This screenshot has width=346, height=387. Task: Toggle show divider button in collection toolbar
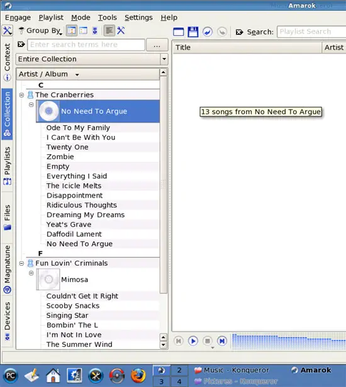coord(109,31)
